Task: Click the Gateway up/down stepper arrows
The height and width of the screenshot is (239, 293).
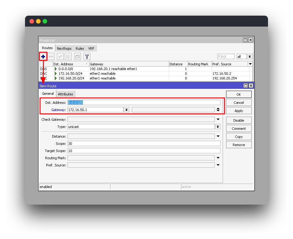Action: click(x=218, y=110)
